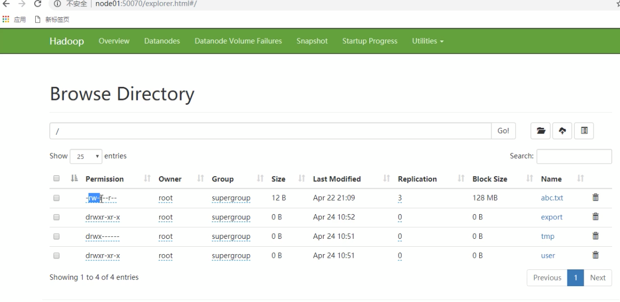Click the replication value 3 for abc.txt
The image size is (620, 302).
[400, 198]
